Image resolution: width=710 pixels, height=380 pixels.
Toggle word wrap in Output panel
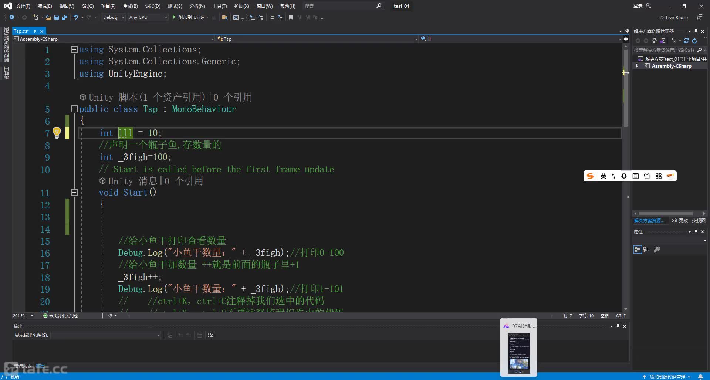point(211,335)
